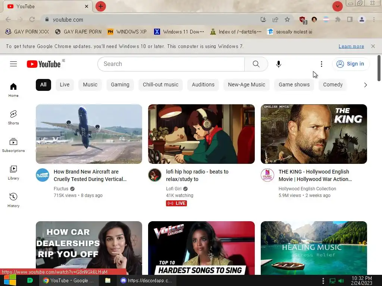382x286 pixels.
Task: Share this page using the share icon
Action: point(275,19)
